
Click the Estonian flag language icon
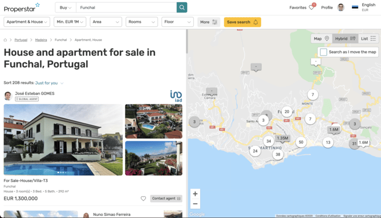(x=355, y=7)
